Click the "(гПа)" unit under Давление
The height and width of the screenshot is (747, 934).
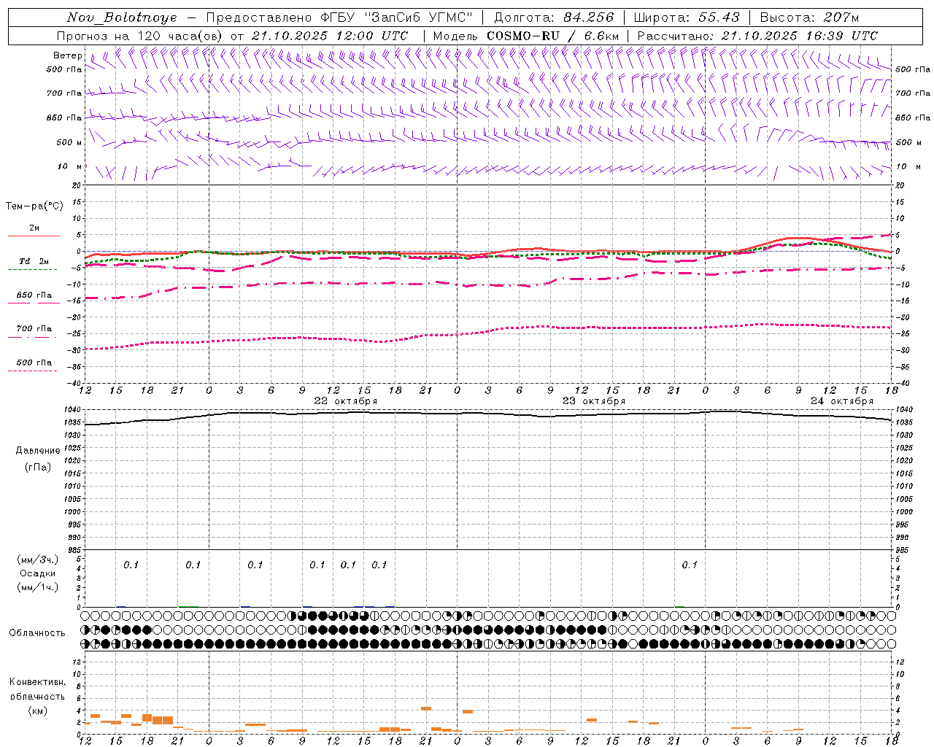(x=38, y=467)
